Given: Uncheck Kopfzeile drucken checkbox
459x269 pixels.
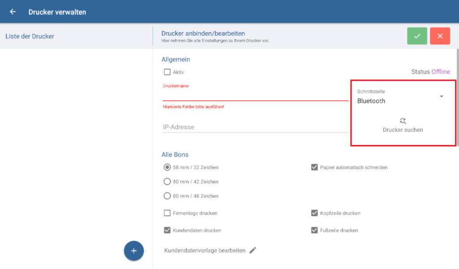Looking at the screenshot, I should pyautogui.click(x=314, y=213).
